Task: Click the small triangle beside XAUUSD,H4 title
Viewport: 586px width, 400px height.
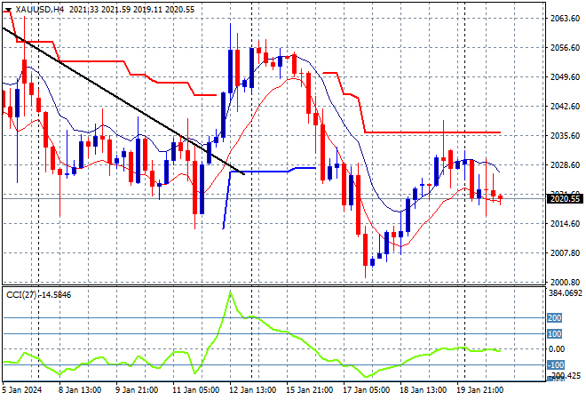Action: point(8,10)
